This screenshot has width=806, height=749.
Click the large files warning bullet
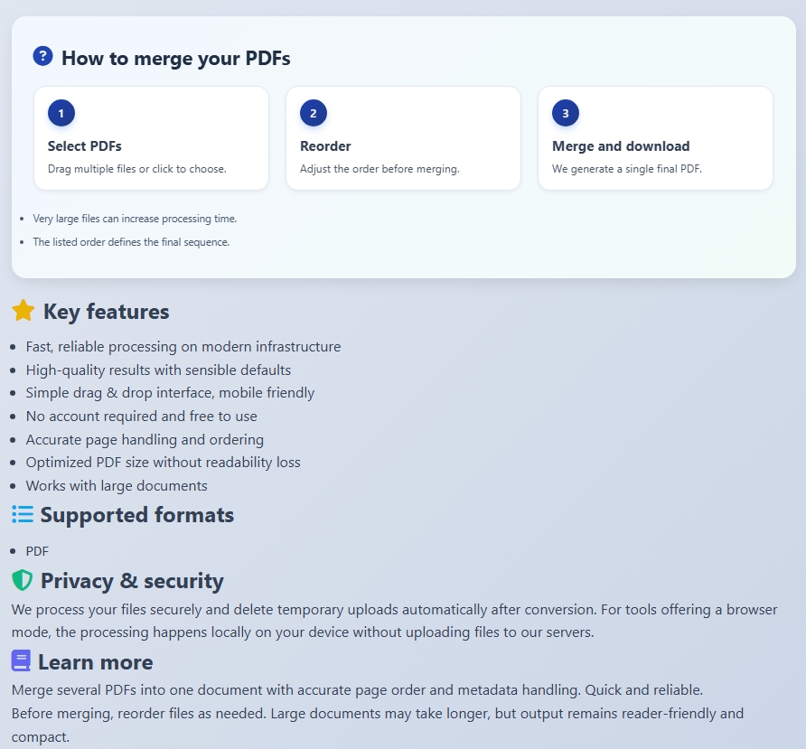[135, 218]
